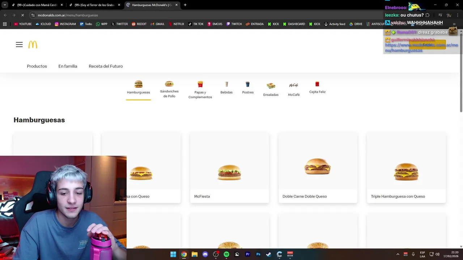463x260 pixels.
Task: Select the Hamburguesas category icon
Action: click(138, 84)
